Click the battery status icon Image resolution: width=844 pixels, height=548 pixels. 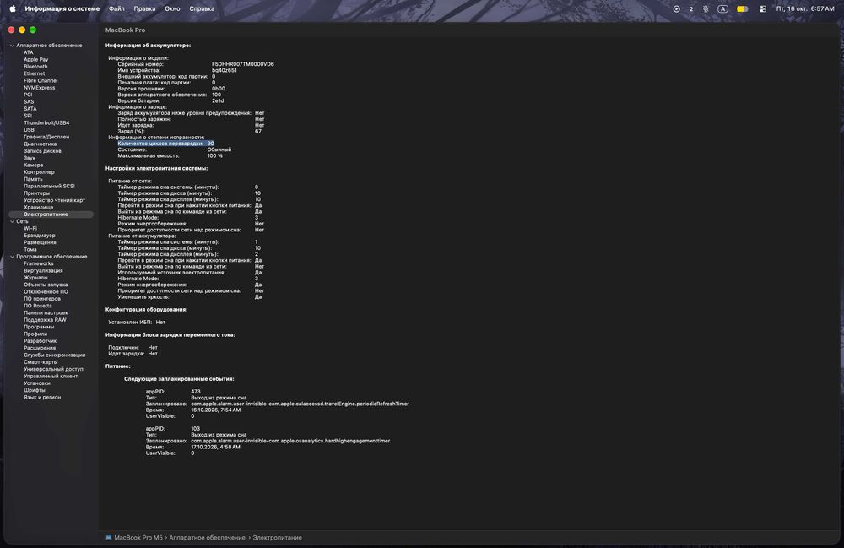click(742, 8)
